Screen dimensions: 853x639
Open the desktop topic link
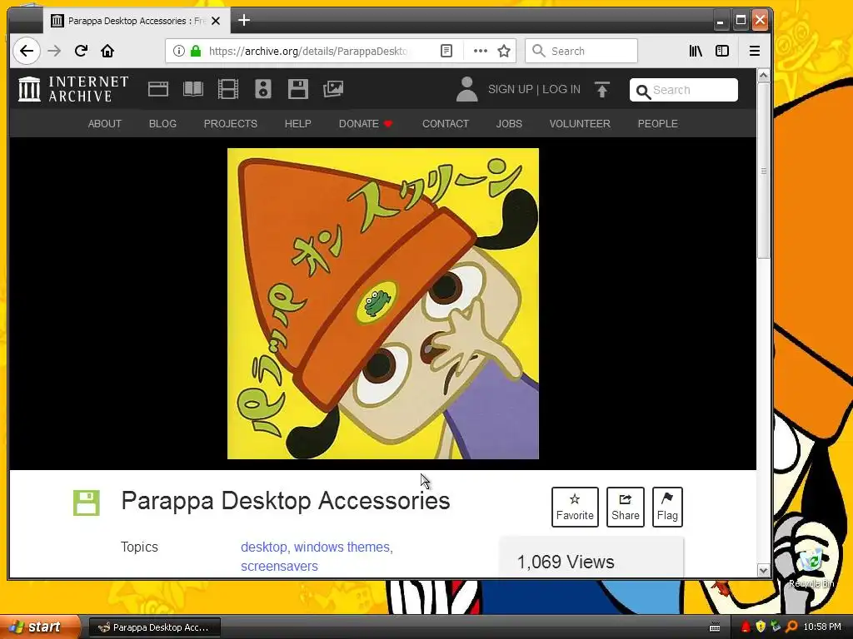[x=264, y=547]
